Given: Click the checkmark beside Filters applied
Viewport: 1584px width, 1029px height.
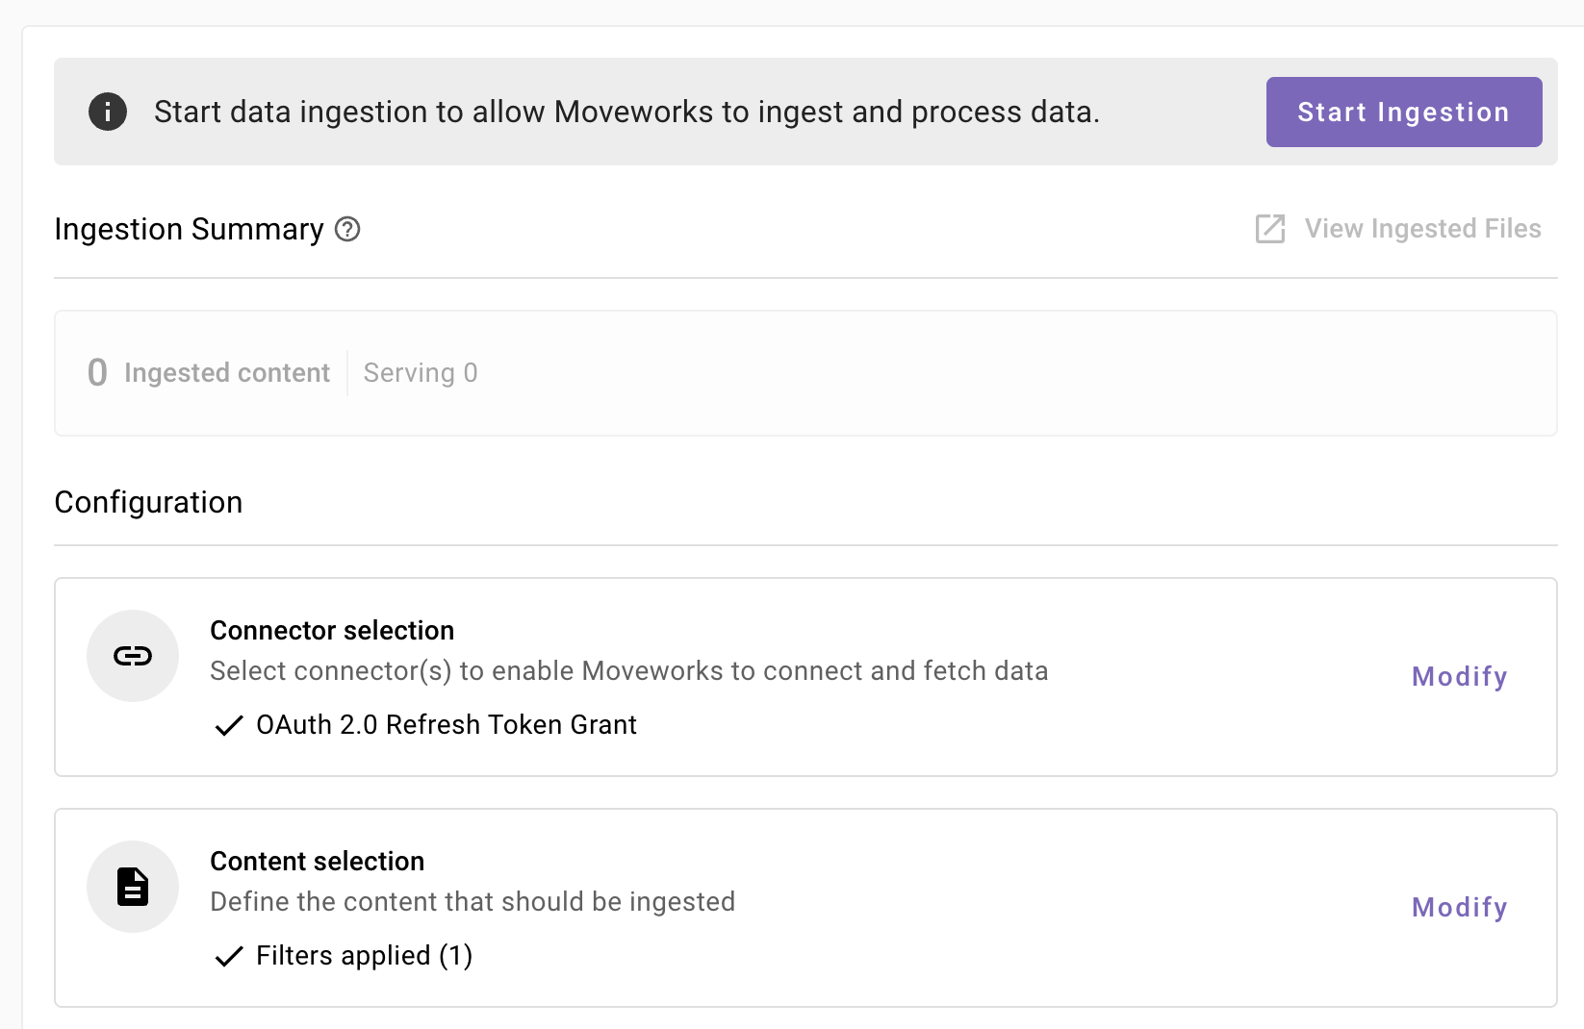Looking at the screenshot, I should coord(228,957).
